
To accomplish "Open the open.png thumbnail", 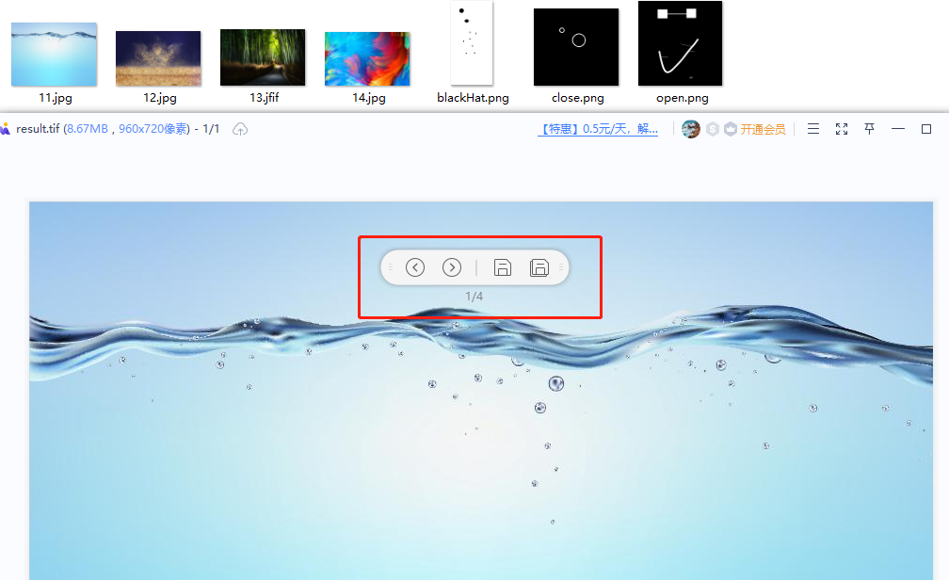I will click(x=680, y=43).
